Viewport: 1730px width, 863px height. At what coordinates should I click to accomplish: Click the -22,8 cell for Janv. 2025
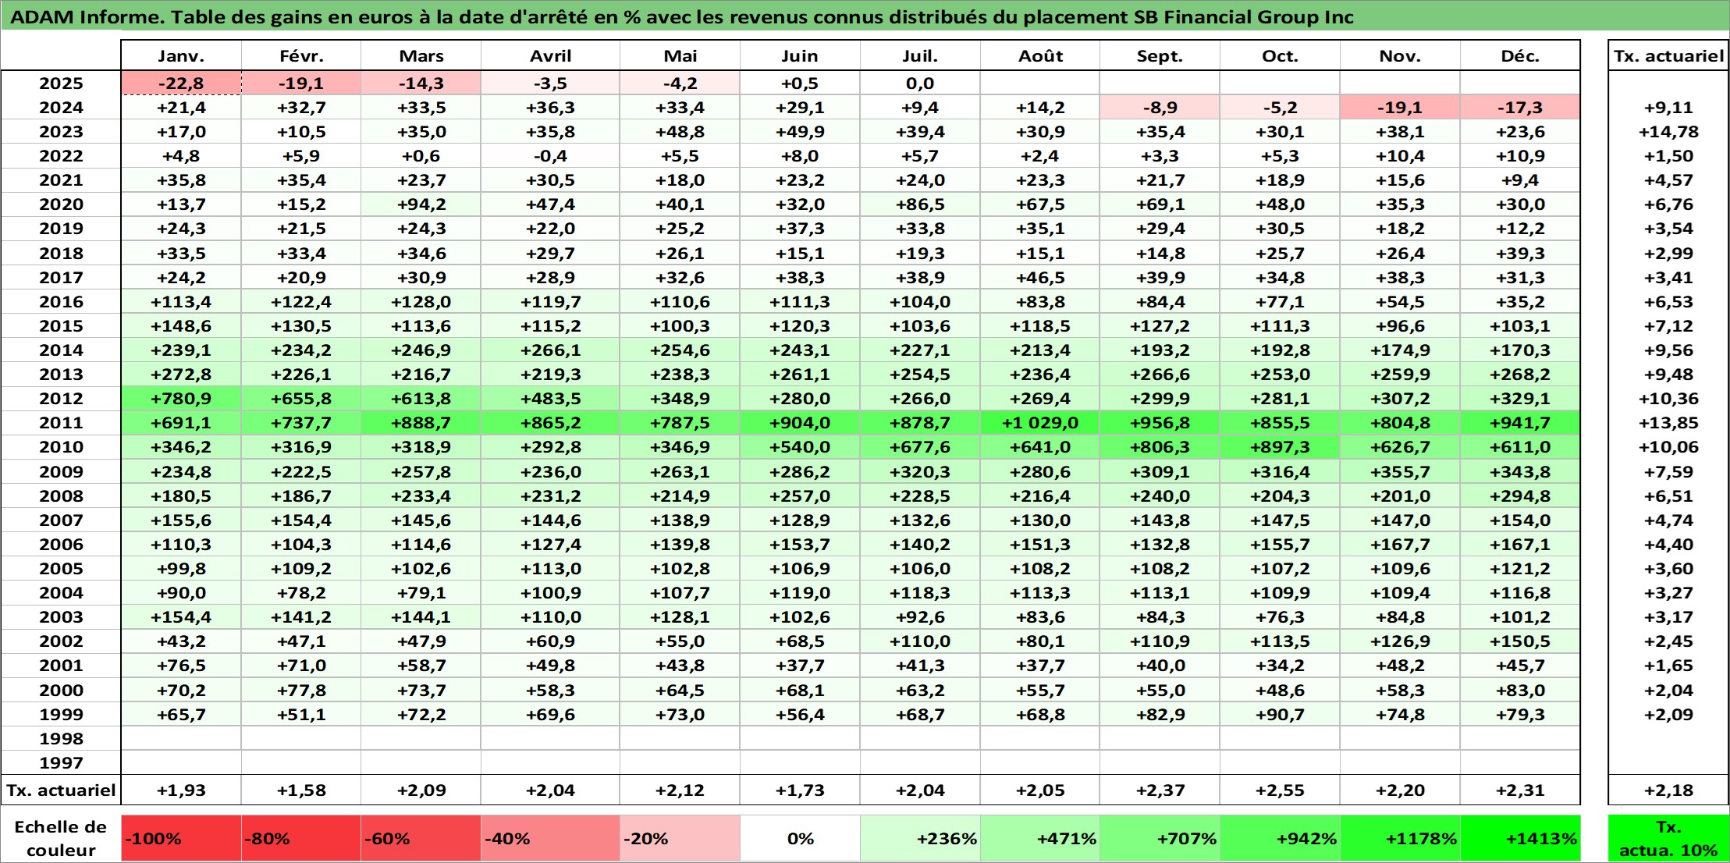coord(181,83)
